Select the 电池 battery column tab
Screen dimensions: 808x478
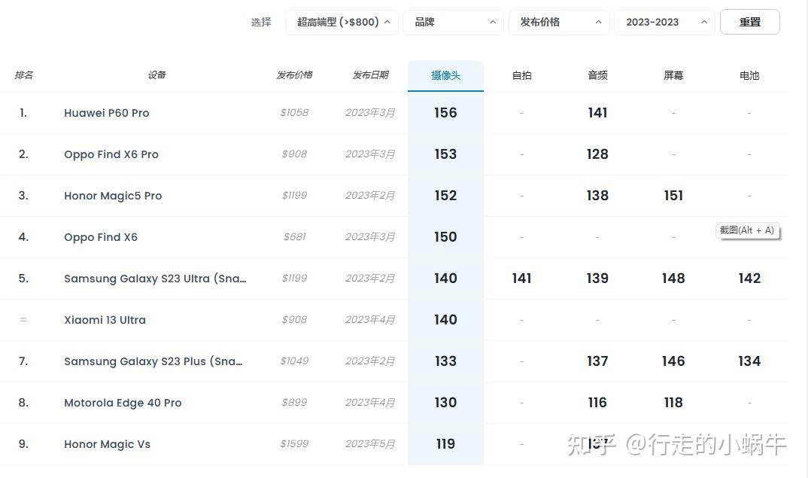(x=749, y=75)
